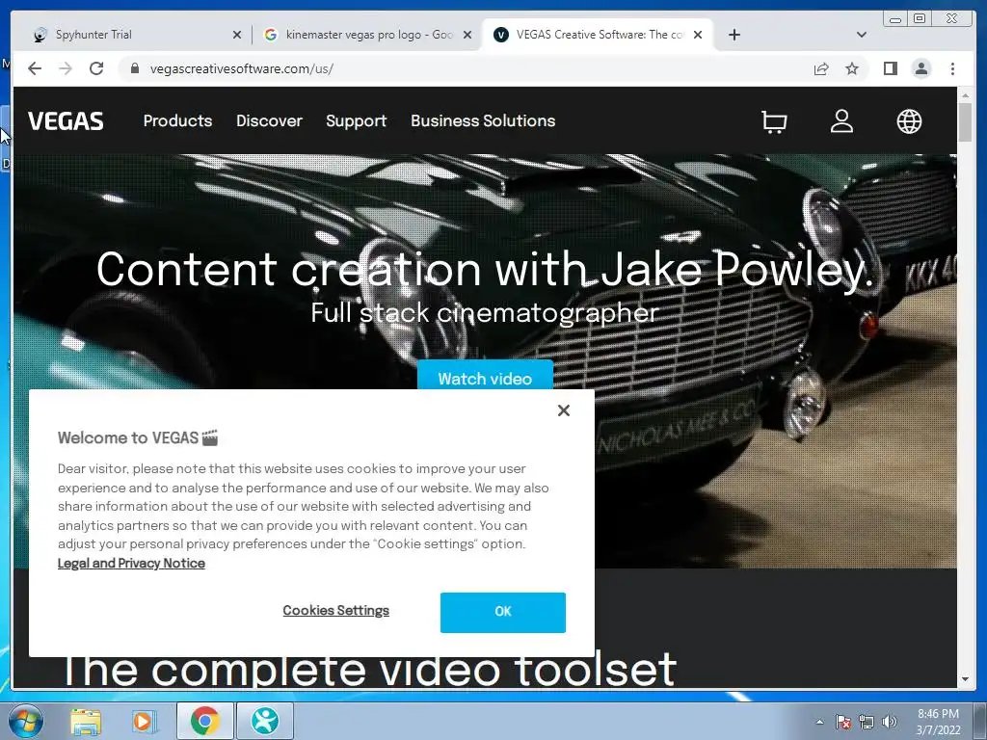This screenshot has height=740, width=987.
Task: View site info lock icon
Action: pyautogui.click(x=134, y=68)
